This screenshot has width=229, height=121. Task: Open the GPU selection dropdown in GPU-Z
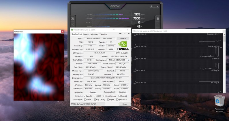tap(88, 104)
